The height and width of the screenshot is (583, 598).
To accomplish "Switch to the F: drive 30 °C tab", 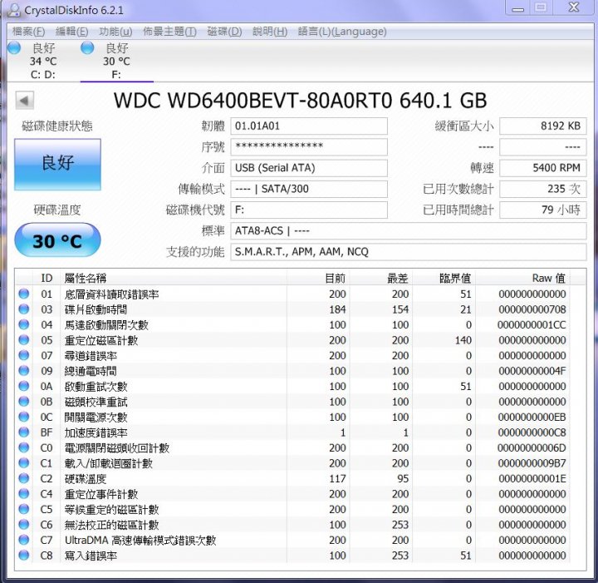I will 117,61.
